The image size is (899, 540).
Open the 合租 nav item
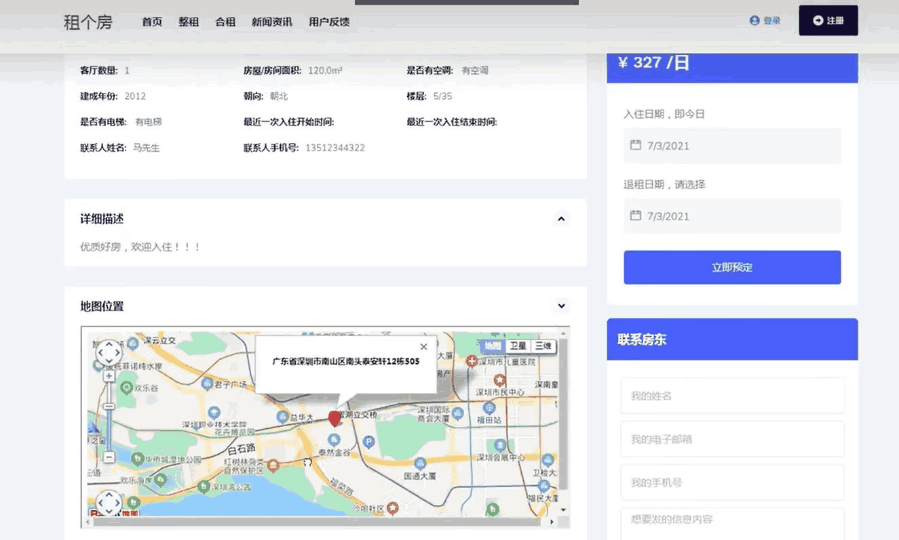coord(225,22)
